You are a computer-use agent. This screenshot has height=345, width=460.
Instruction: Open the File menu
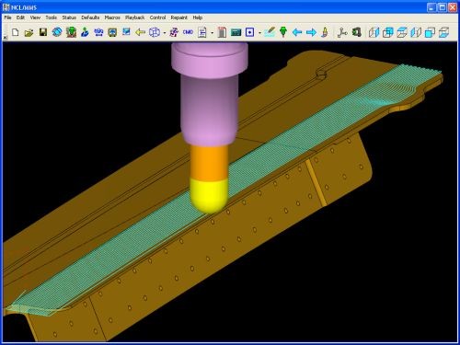tap(7, 17)
